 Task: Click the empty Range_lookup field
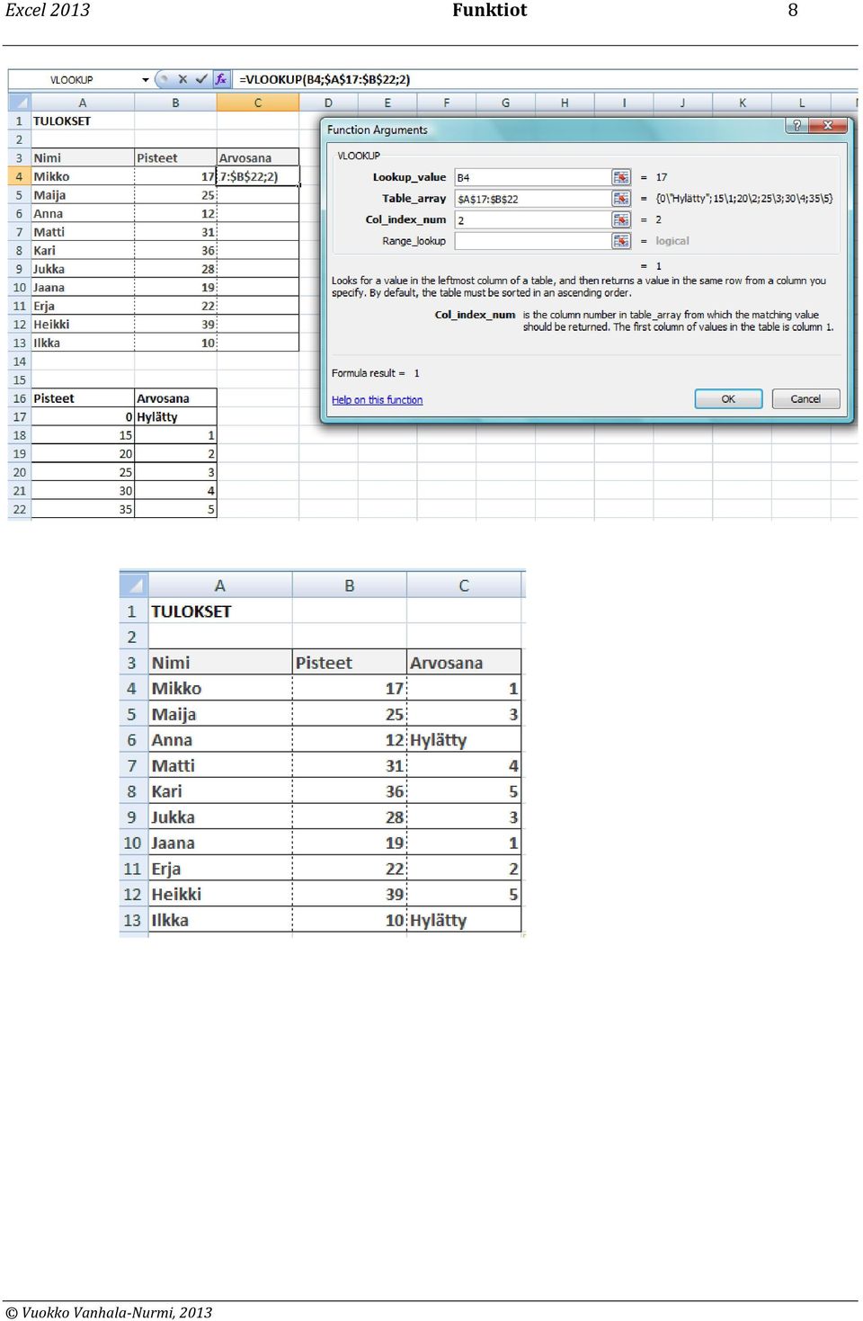(x=533, y=241)
